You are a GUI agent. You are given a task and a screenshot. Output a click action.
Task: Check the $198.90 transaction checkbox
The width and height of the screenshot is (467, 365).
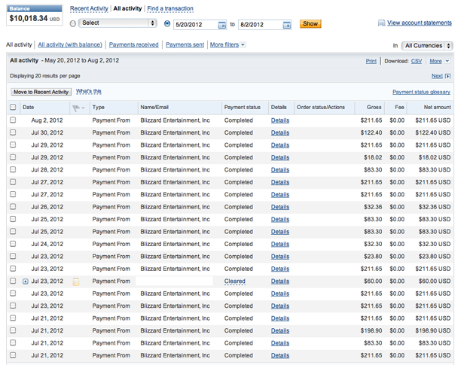point(13,330)
